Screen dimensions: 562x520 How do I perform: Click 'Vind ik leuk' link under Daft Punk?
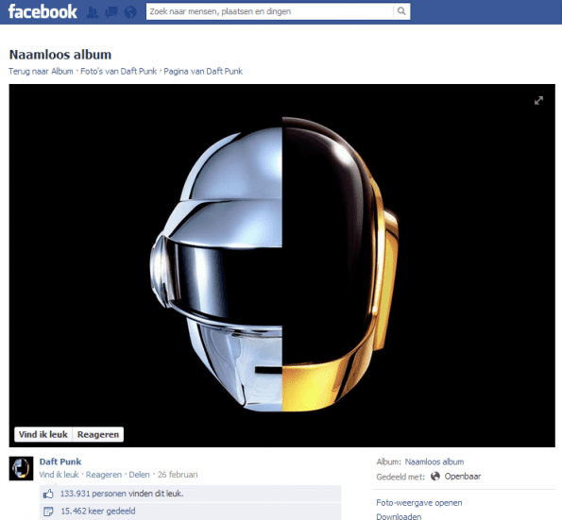[x=59, y=475]
